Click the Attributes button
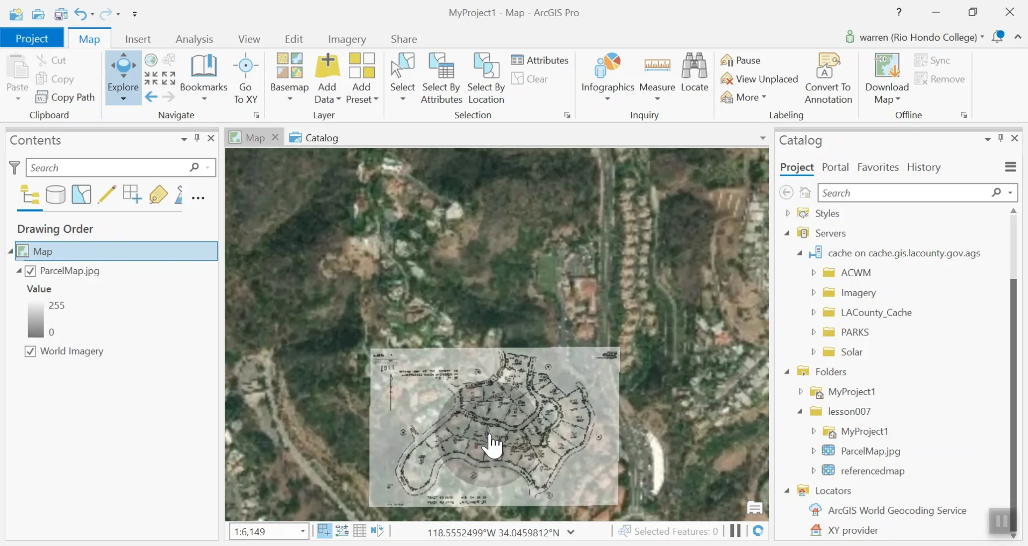This screenshot has width=1028, height=546. (x=540, y=60)
